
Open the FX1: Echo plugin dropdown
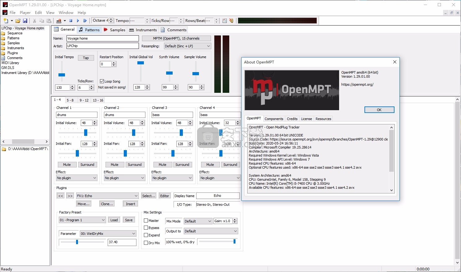[107, 196]
